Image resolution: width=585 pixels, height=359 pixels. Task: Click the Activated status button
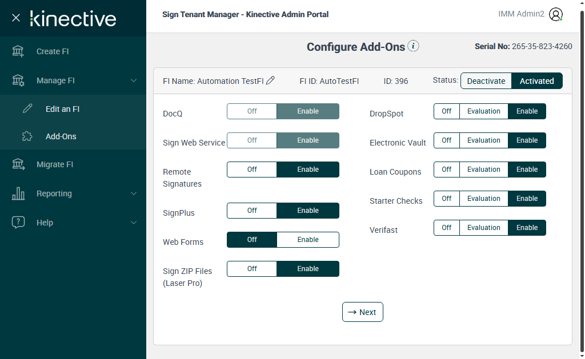click(537, 81)
